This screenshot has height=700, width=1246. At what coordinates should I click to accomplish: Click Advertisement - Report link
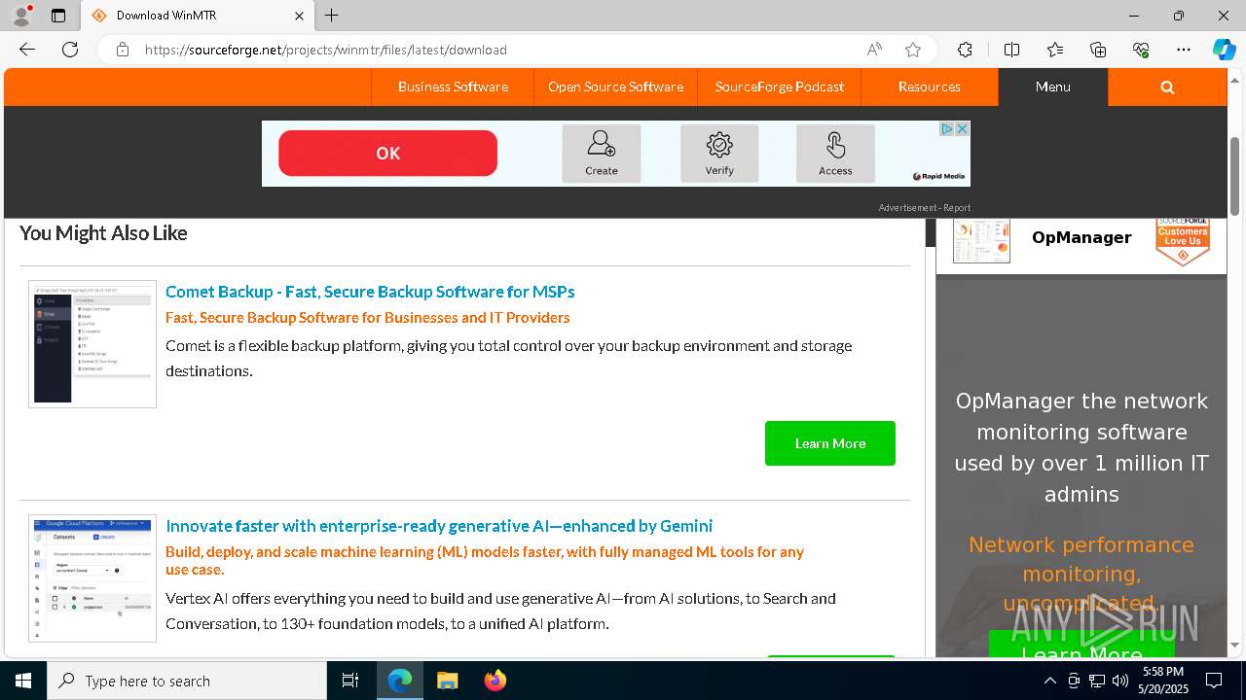pos(924,207)
